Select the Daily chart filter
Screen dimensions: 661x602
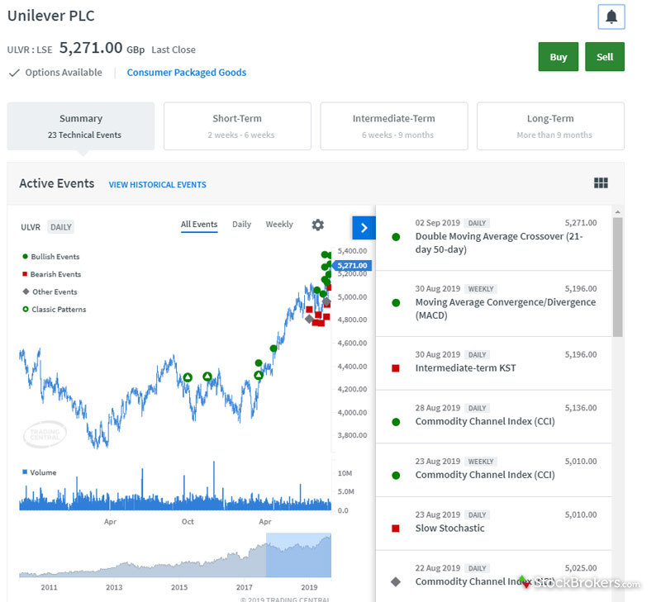pyautogui.click(x=240, y=224)
